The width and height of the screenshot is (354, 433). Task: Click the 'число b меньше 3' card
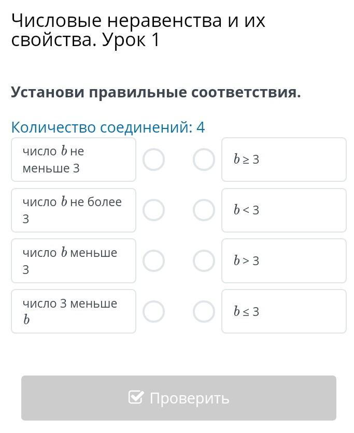click(x=74, y=261)
